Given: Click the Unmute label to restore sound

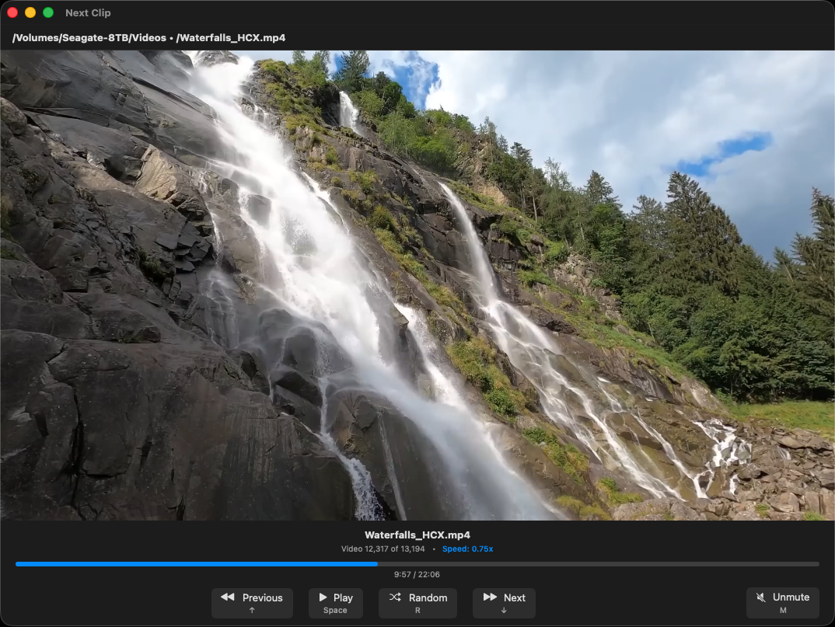Looking at the screenshot, I should (x=791, y=597).
